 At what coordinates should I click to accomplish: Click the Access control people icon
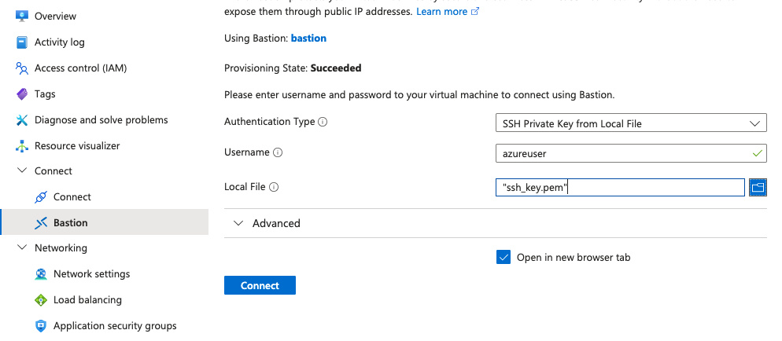click(22, 68)
